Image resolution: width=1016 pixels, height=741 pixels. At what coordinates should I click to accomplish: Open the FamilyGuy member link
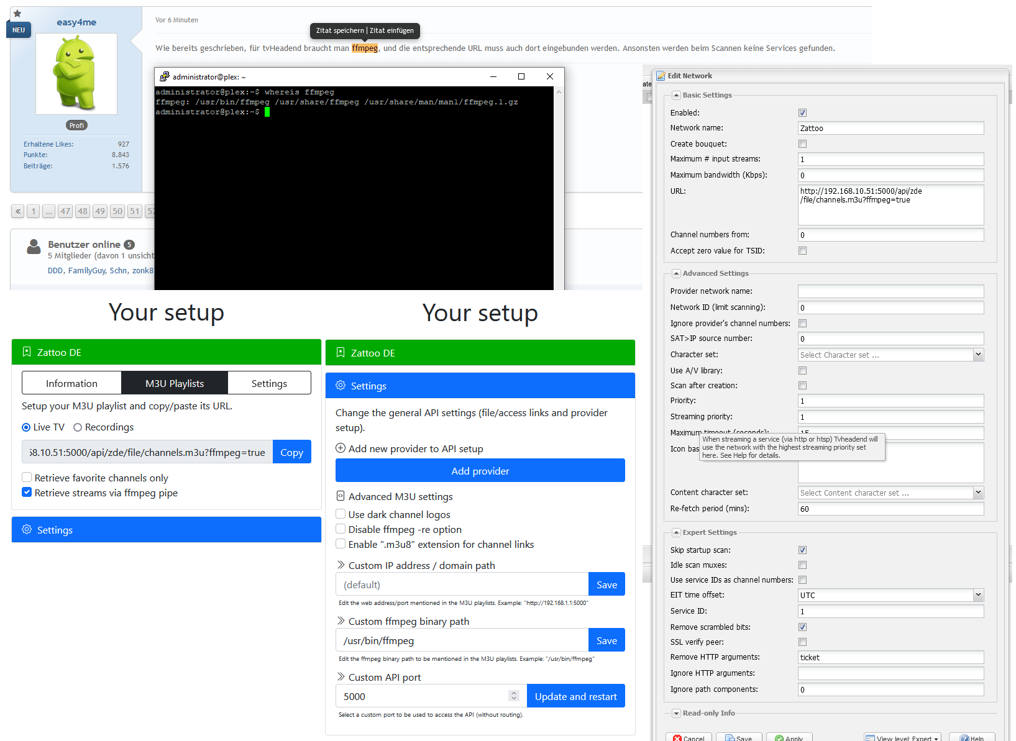[x=87, y=271]
